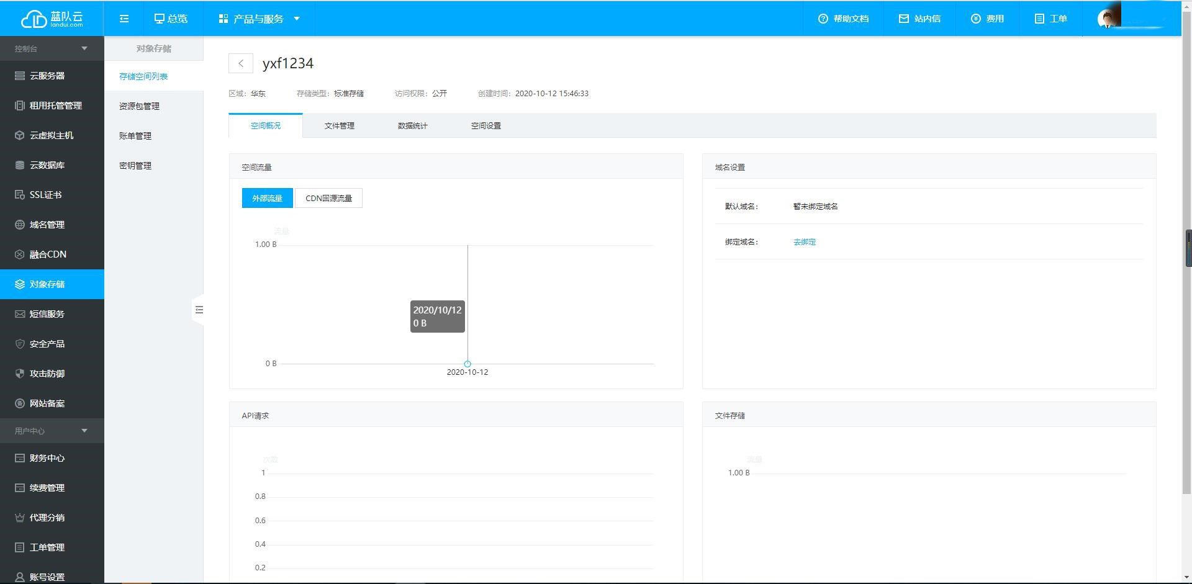Select 外部流量 traffic toggle button
The image size is (1192, 584).
click(x=267, y=198)
